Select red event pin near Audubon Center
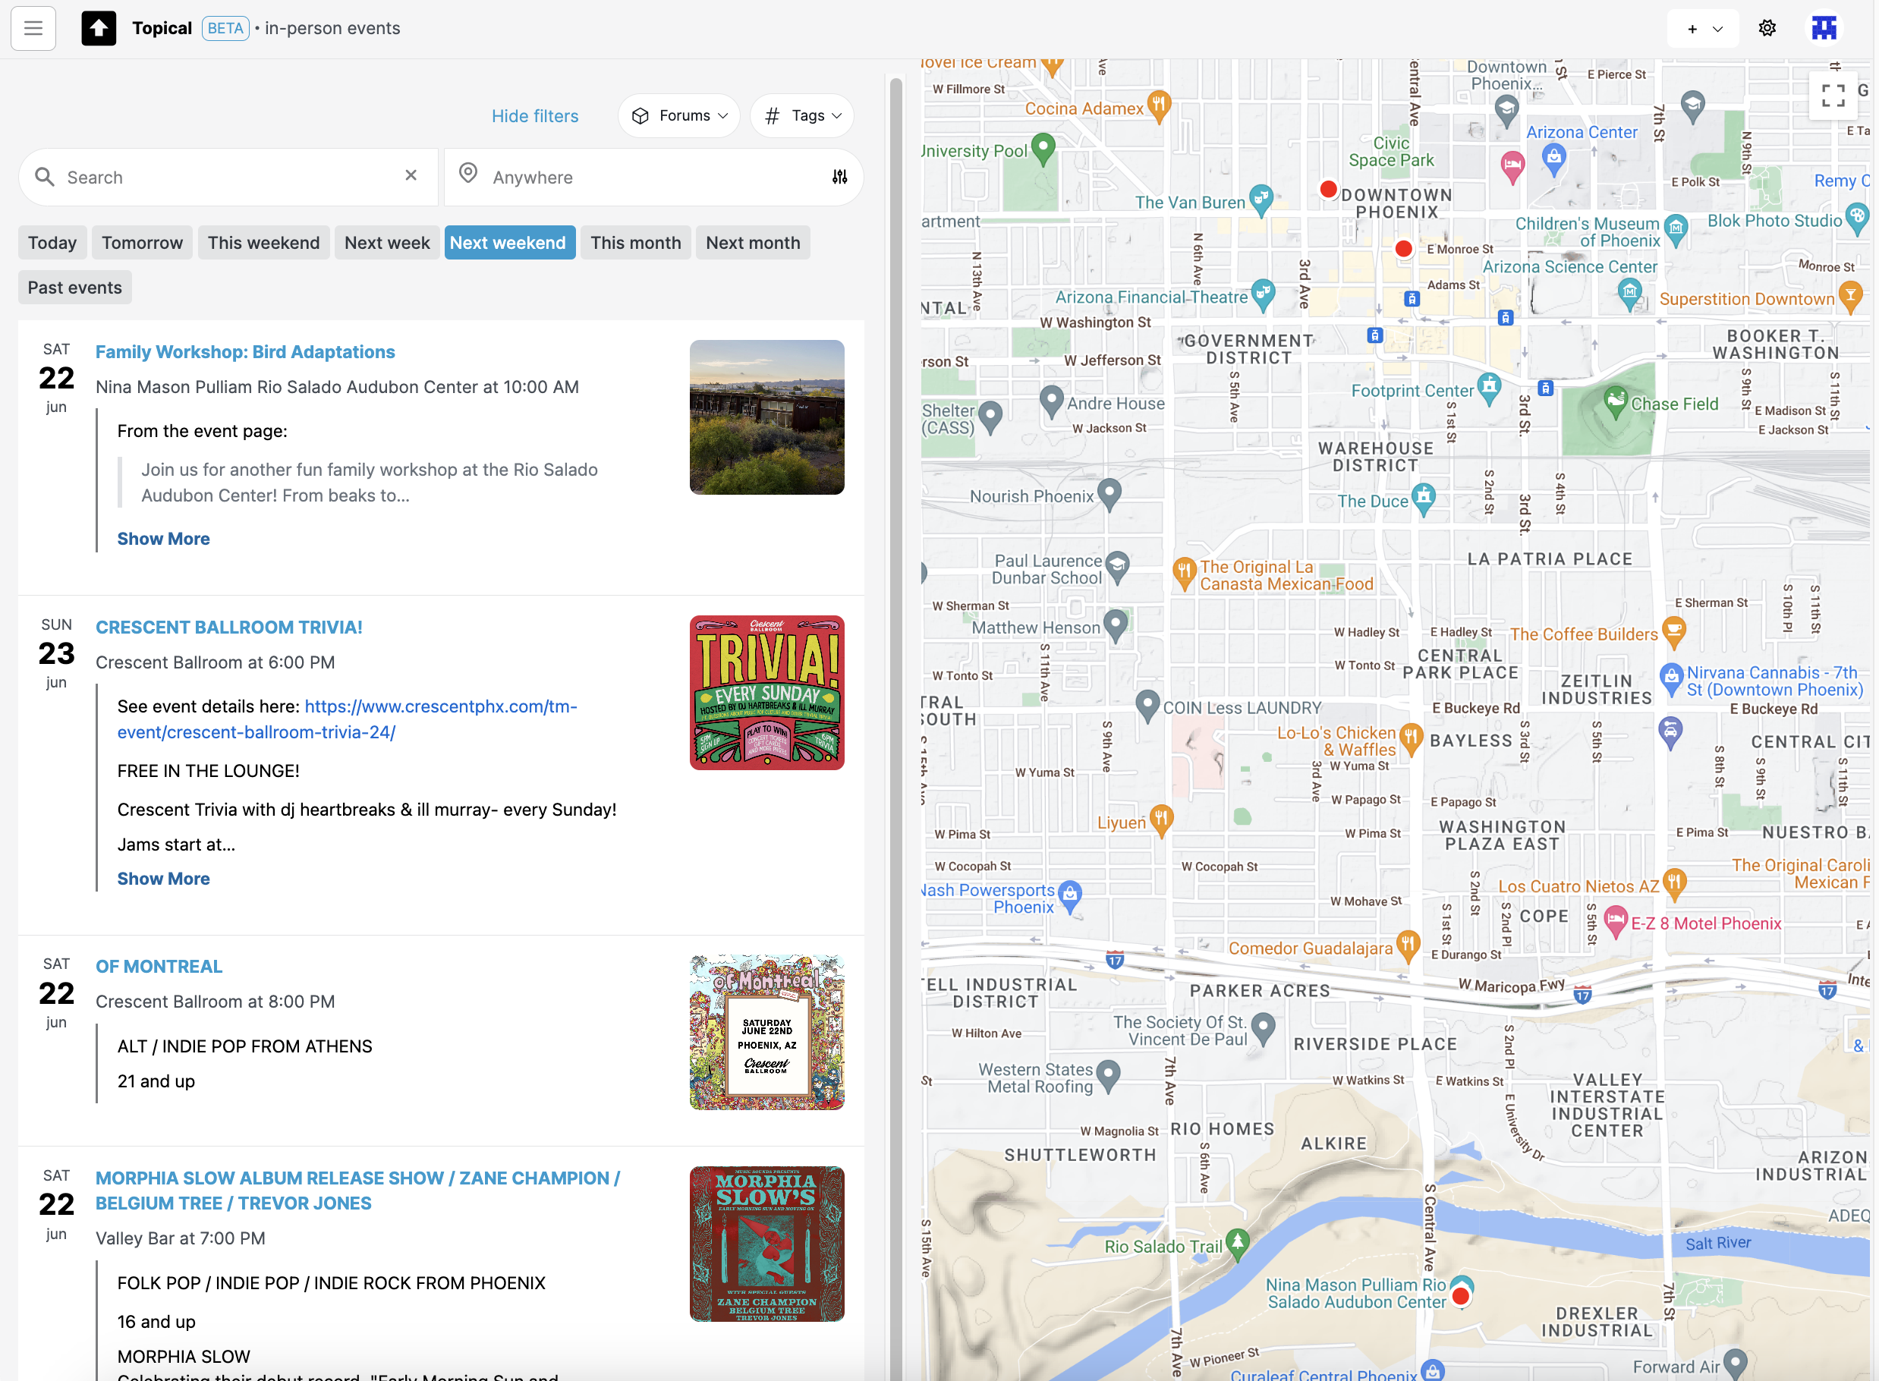Screen dimensions: 1879x1381 point(1460,1297)
